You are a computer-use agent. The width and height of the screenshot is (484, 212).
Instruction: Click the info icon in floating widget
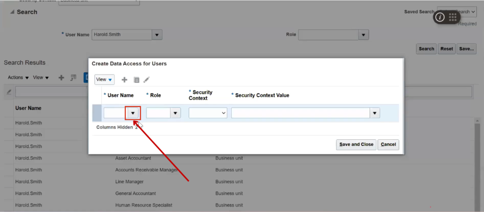pos(440,17)
